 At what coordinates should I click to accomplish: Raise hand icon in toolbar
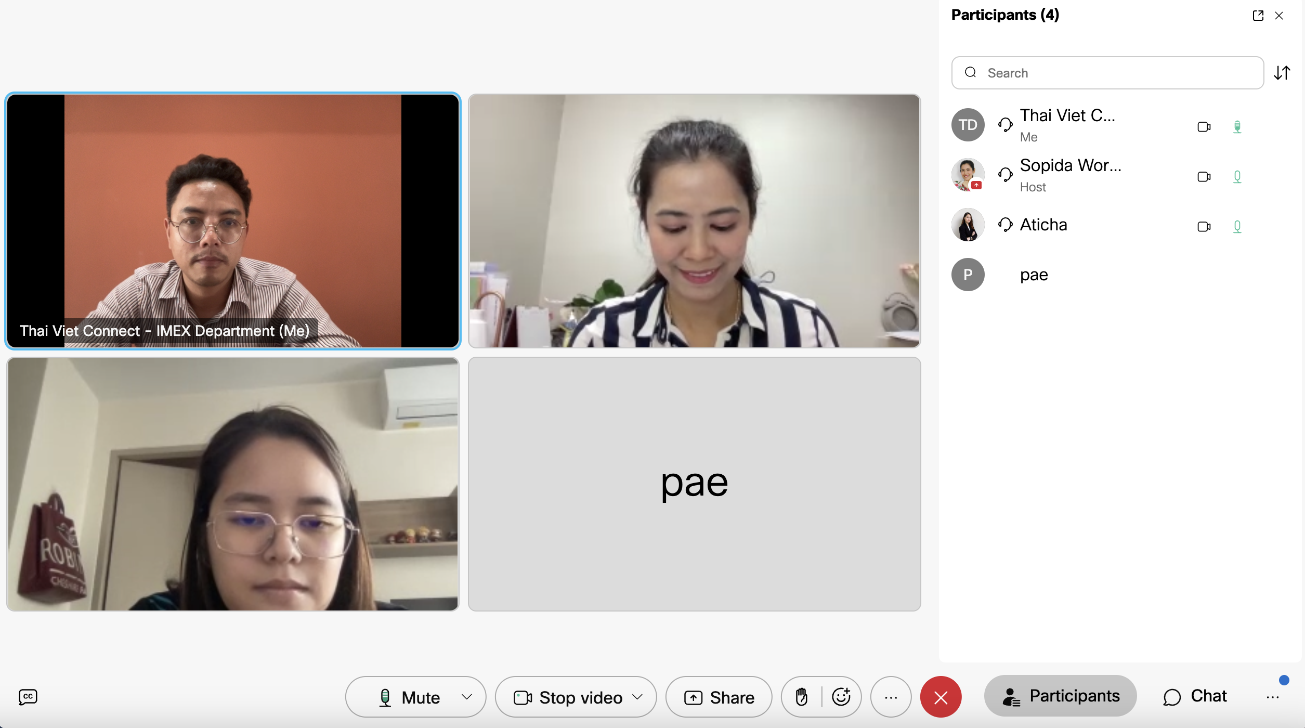coord(802,697)
